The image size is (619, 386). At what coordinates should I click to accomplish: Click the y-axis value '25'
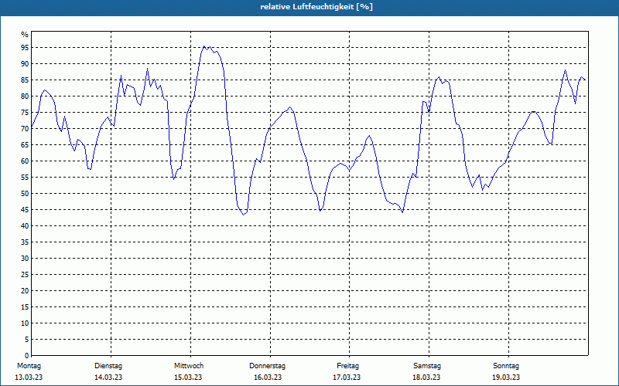click(x=25, y=275)
